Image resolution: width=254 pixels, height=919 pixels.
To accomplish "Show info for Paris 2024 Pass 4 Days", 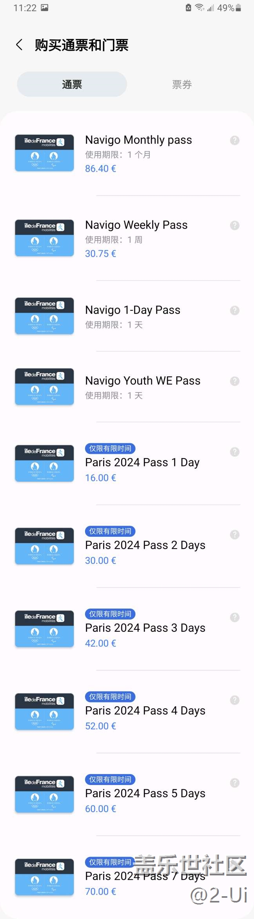I will 234,700.
